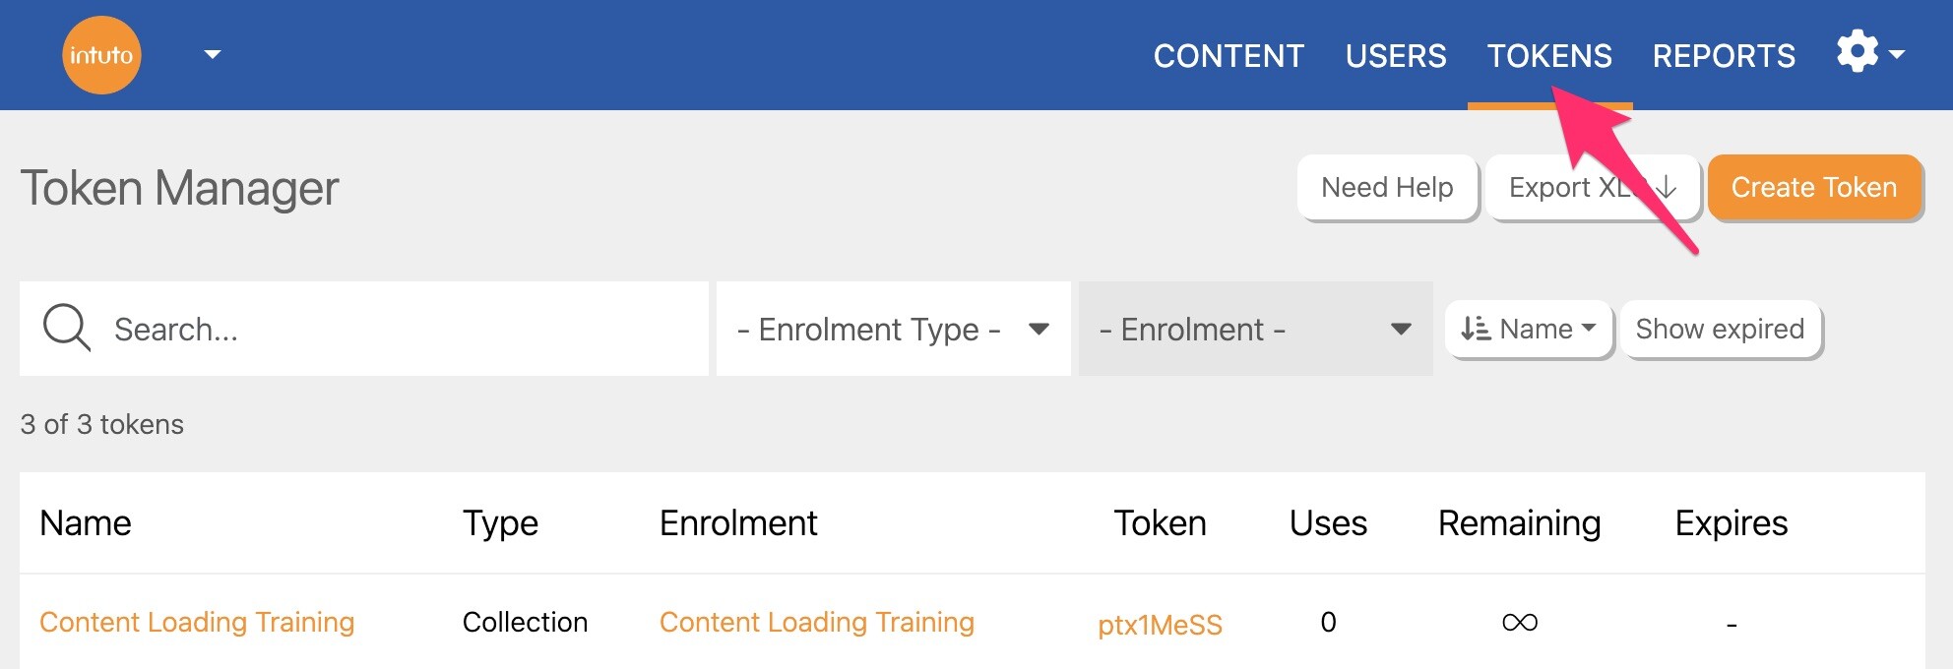Open the Content Loading Training token name
Screen dimensions: 1953x669
point(197,622)
